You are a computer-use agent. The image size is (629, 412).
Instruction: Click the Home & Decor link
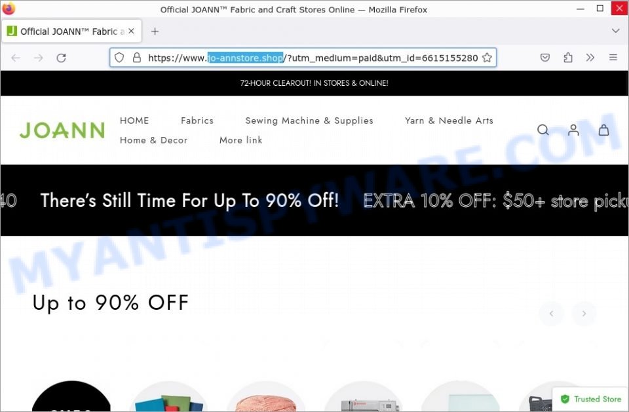coord(153,140)
